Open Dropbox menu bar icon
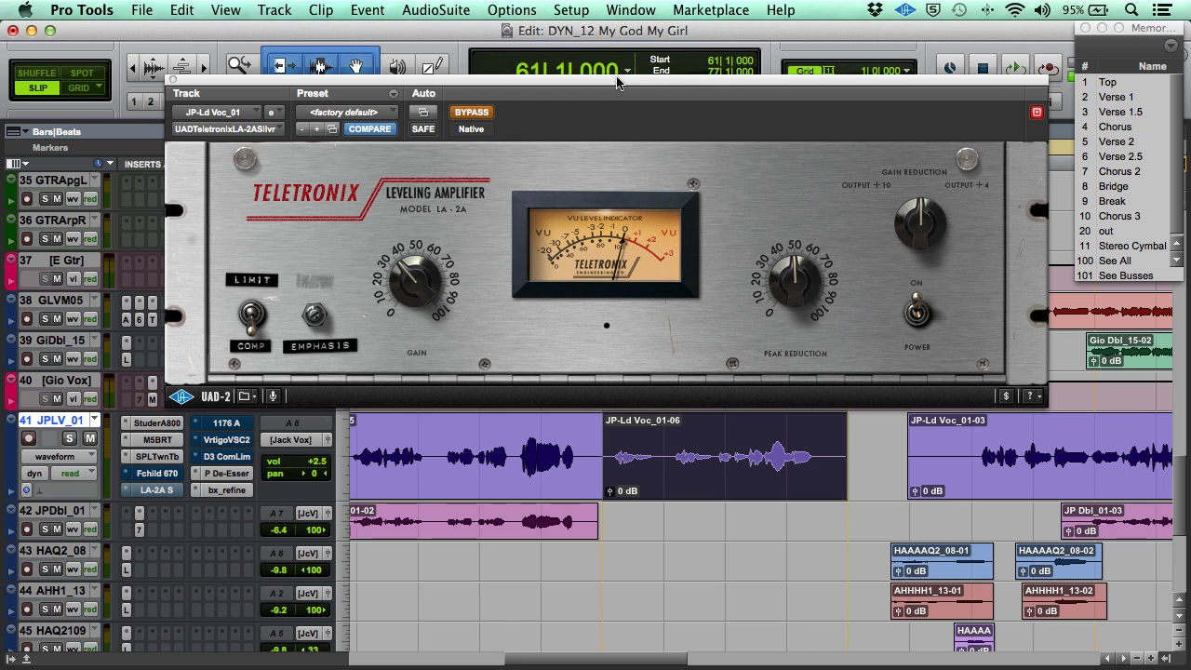The width and height of the screenshot is (1191, 670). pos(875,10)
